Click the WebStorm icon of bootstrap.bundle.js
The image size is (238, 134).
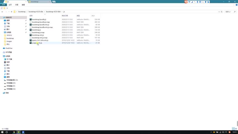pyautogui.click(x=31, y=19)
